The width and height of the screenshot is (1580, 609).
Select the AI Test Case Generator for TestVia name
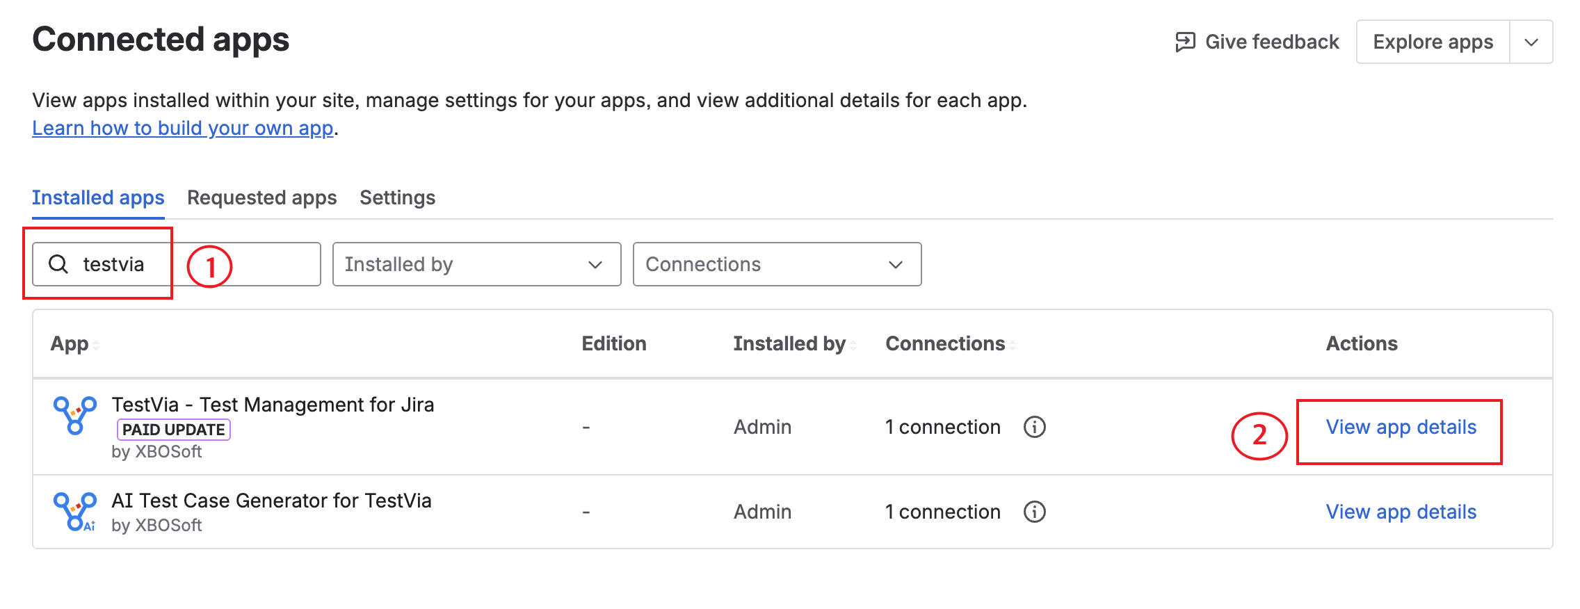[x=272, y=501]
